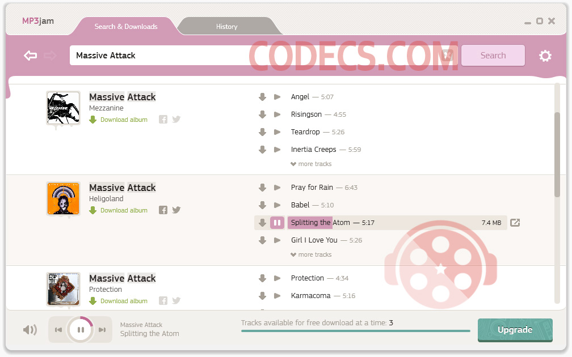Open Protection album cover thumbnail
Viewport: 572px width, 357px height.
pyautogui.click(x=63, y=289)
